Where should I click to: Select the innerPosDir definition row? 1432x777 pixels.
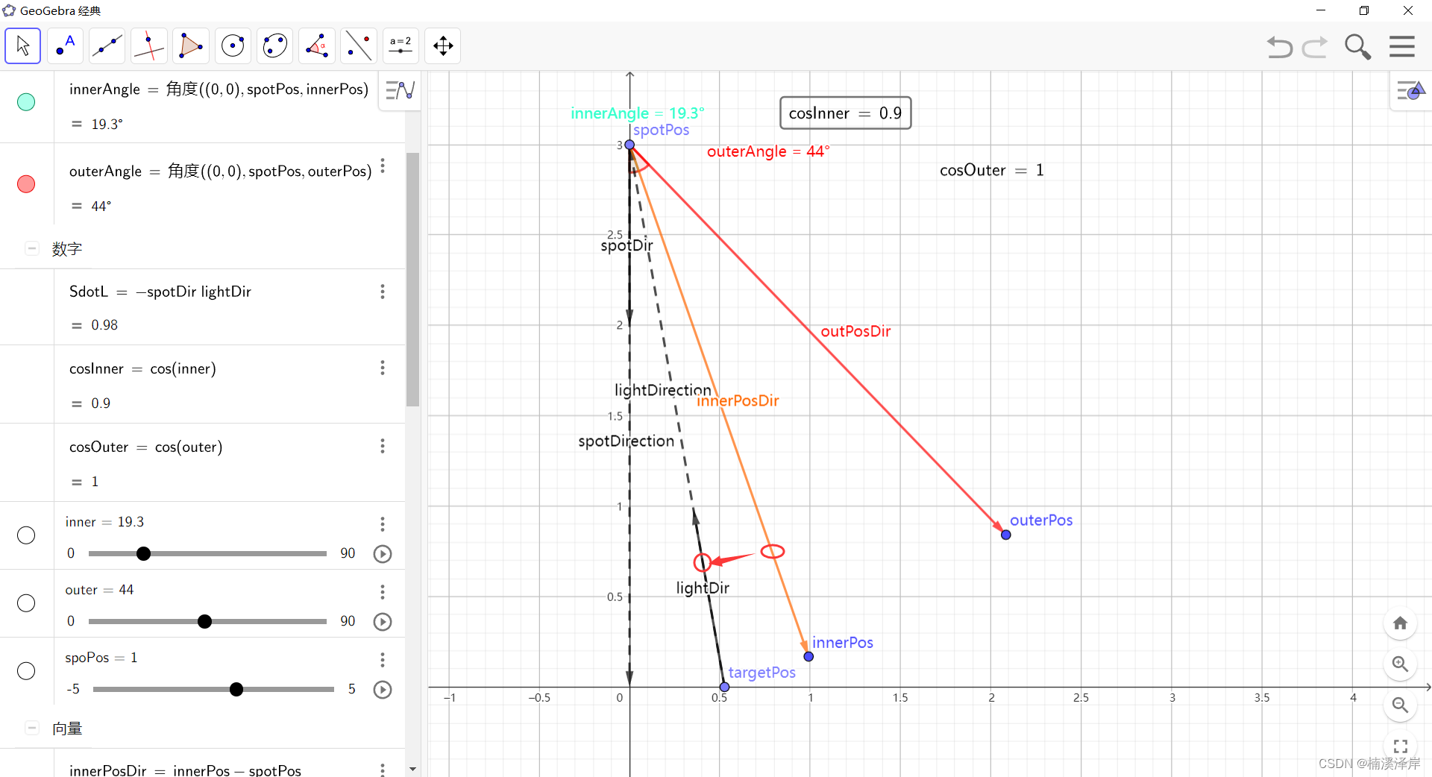(203, 764)
